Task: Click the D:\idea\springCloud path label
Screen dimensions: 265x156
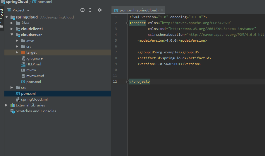Action: coord(57,17)
